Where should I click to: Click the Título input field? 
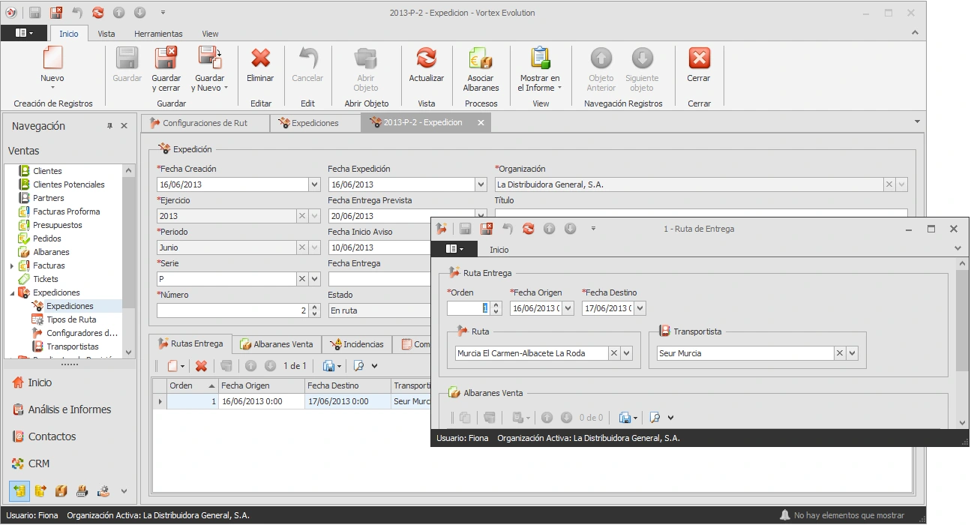(701, 214)
